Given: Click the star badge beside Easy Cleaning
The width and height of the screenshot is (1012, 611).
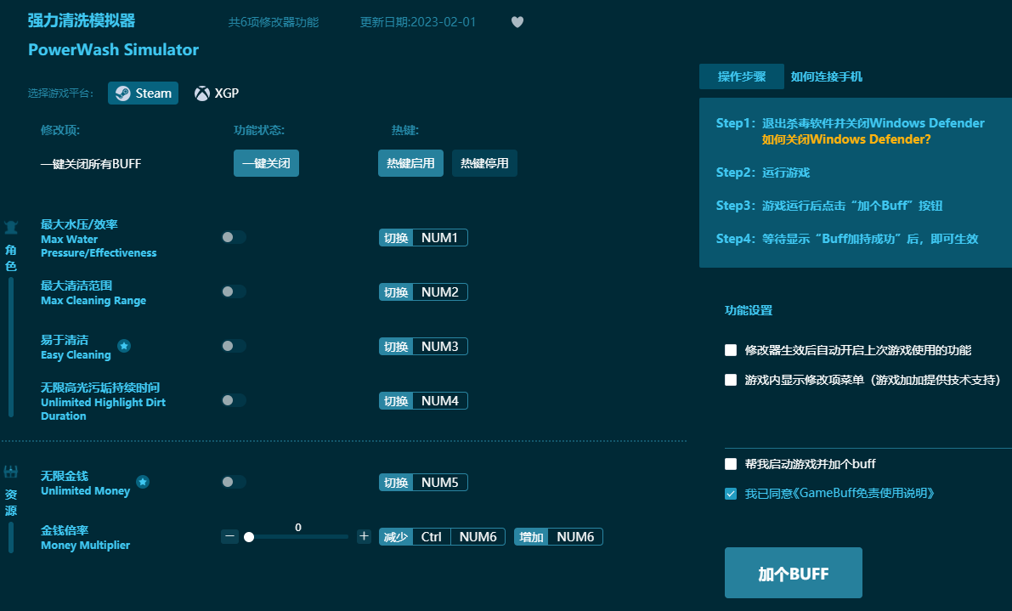Looking at the screenshot, I should pos(124,346).
